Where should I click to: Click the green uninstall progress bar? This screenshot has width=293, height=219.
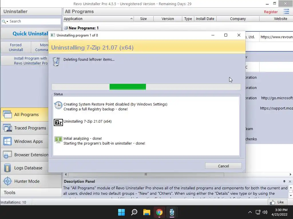[128, 87]
